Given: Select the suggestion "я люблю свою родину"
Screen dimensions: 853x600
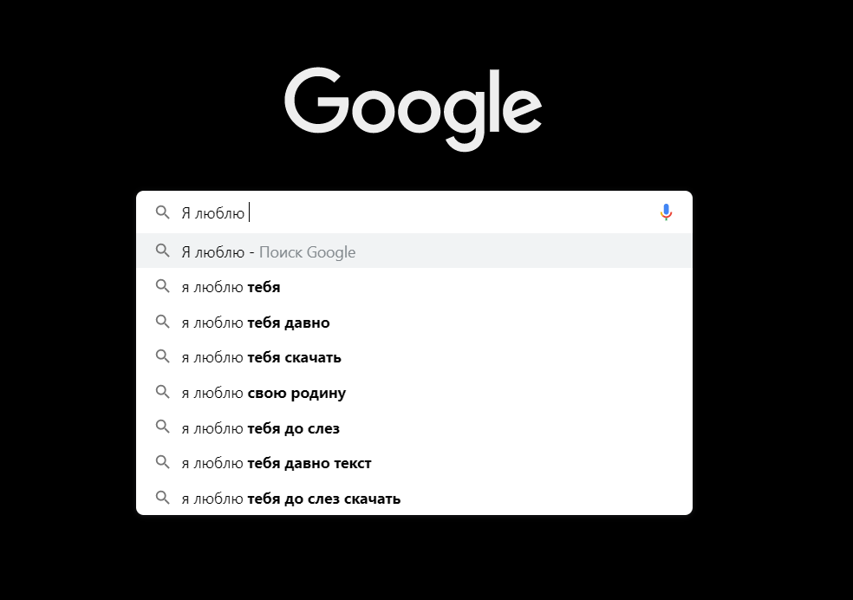Looking at the screenshot, I should click(x=263, y=393).
